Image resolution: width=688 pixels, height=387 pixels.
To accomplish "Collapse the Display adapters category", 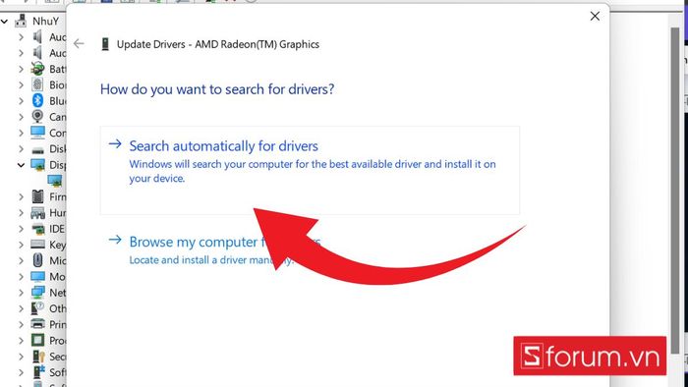I will (x=21, y=165).
